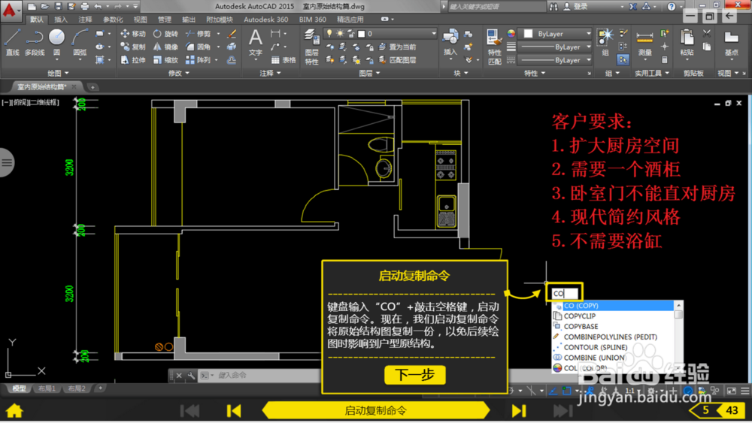Click the 插入 (Insert block) icon
This screenshot has height=423, width=752.
450,42
